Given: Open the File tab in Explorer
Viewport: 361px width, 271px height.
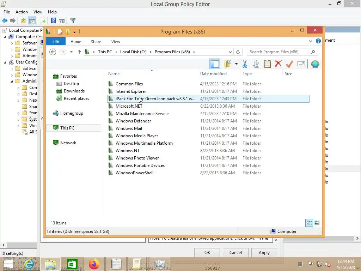Looking at the screenshot, I should point(56,41).
